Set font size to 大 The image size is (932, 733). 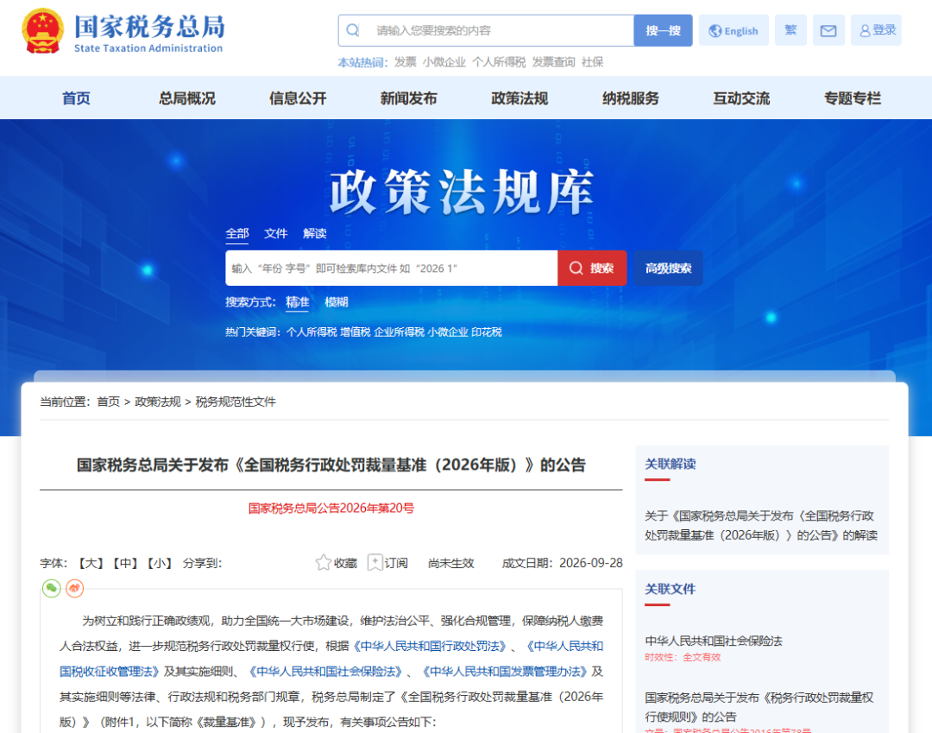pyautogui.click(x=91, y=563)
